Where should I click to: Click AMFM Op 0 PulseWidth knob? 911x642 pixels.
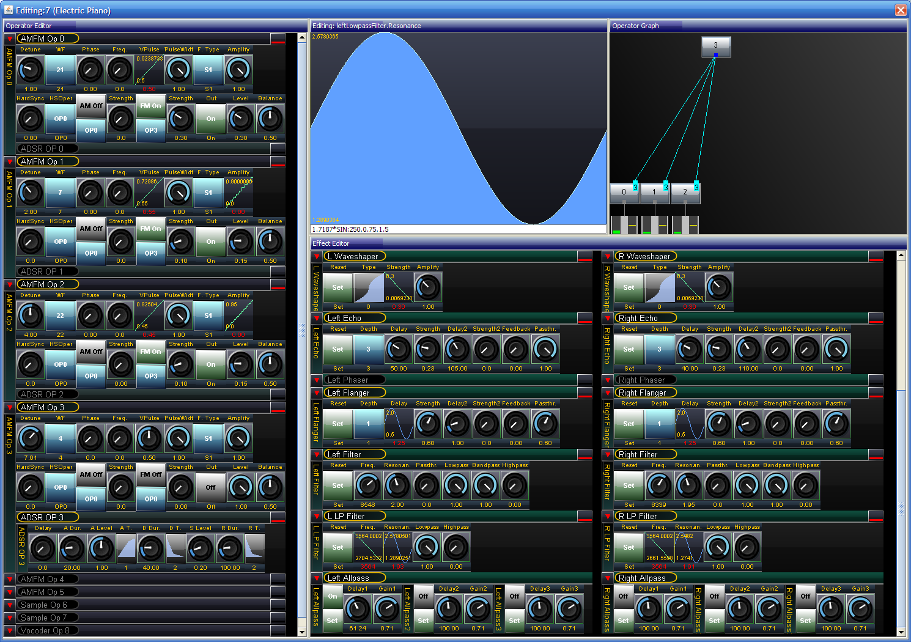coord(178,70)
